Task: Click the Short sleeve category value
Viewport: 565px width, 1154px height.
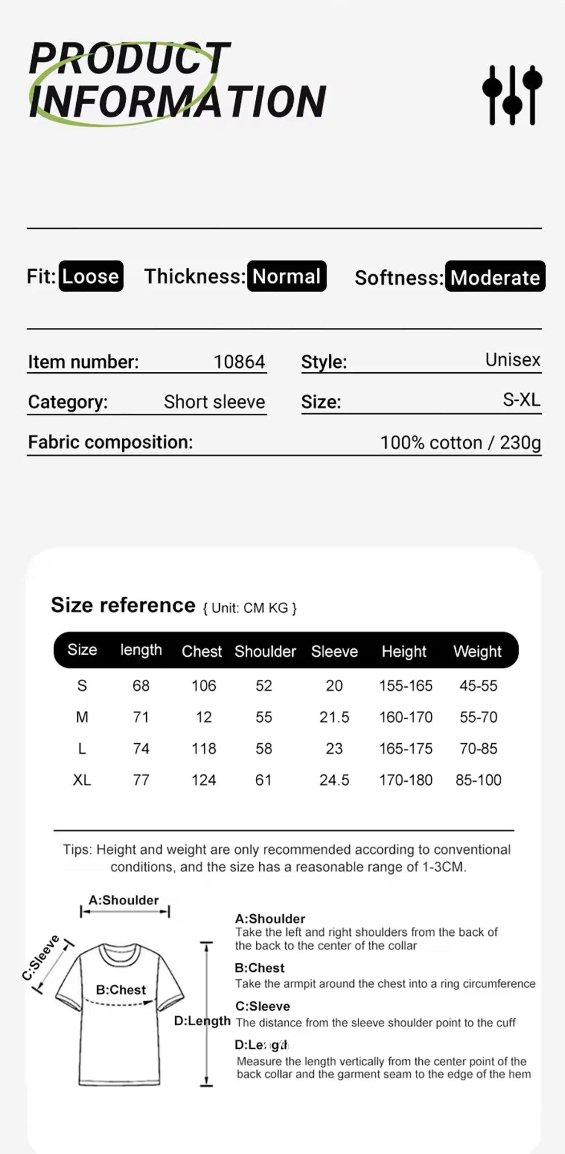Action: [x=214, y=402]
